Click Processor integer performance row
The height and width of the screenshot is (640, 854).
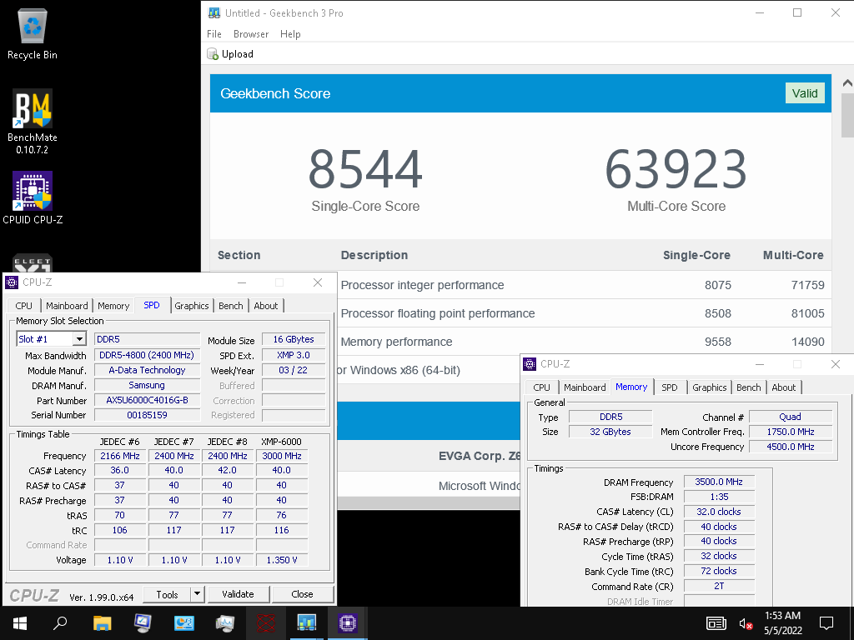[x=520, y=285]
